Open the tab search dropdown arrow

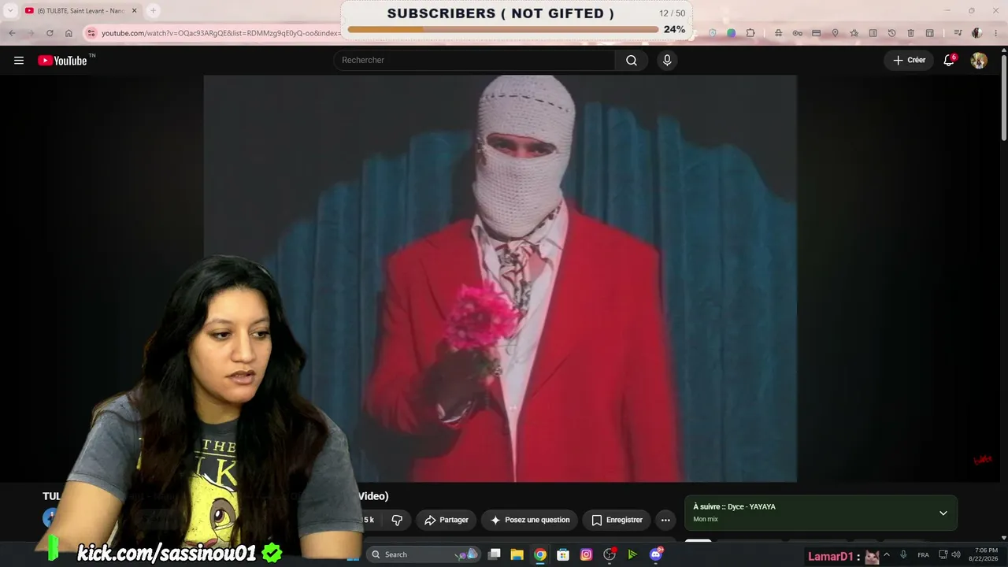click(10, 11)
